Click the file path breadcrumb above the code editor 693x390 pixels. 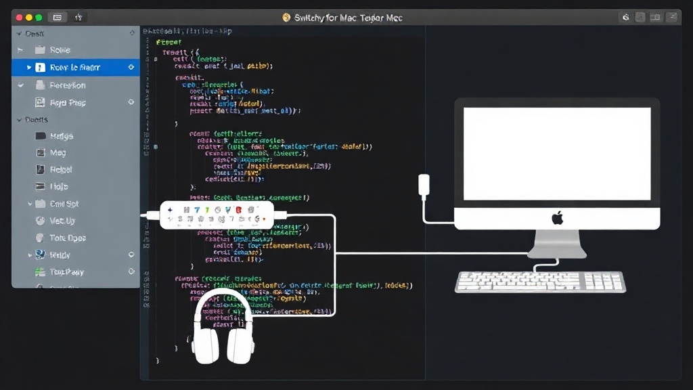pyautogui.click(x=187, y=31)
